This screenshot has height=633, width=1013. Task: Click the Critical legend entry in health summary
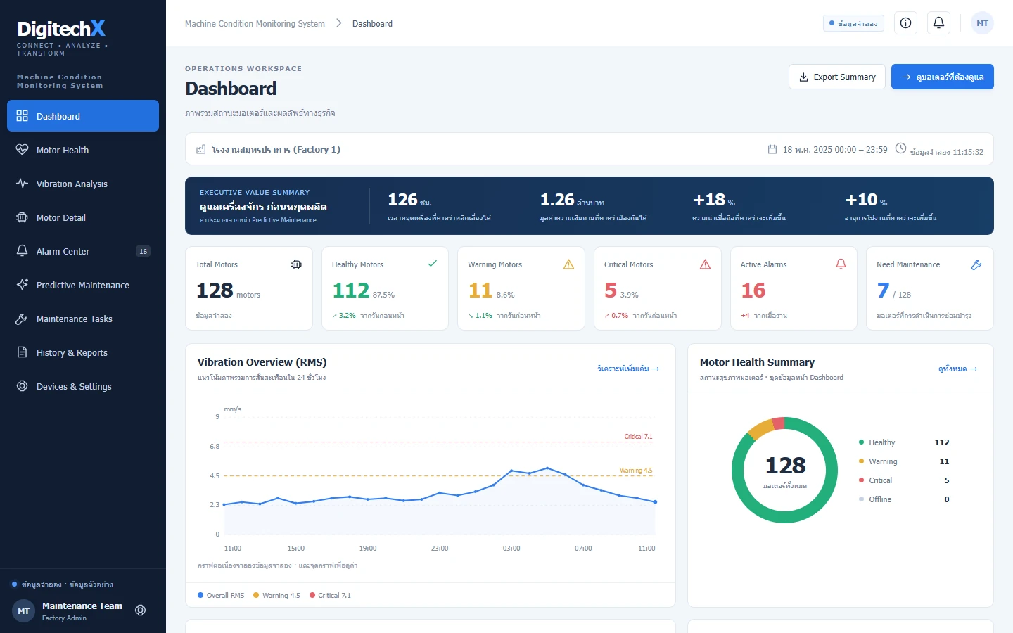904,480
